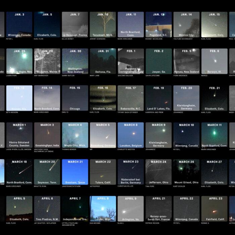This screenshot has width=235, height=235.
Task: View the March 21 Brenham, Texas thumbnail
Action: (x=75, y=172)
